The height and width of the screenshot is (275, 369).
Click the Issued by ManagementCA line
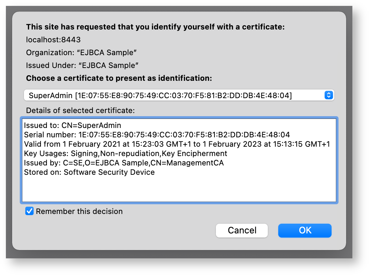click(124, 163)
